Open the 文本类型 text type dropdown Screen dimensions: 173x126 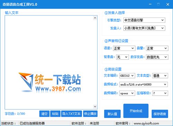160,76
